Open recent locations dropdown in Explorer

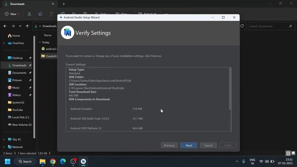pos(20,26)
